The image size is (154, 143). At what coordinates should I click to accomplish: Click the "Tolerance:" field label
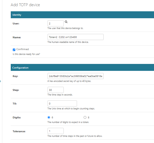click(x=19, y=131)
